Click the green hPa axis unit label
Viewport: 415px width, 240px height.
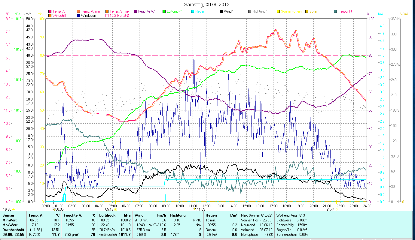[x=17, y=14]
